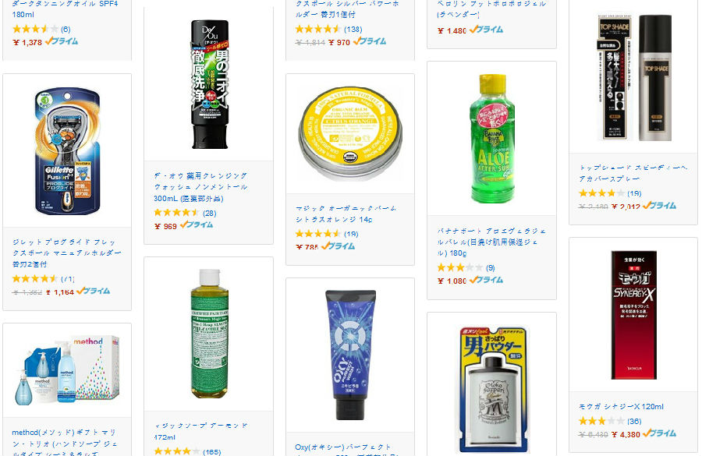Open the yellow Citrus Orange organic balm tin
702x456 pixels.
350,134
